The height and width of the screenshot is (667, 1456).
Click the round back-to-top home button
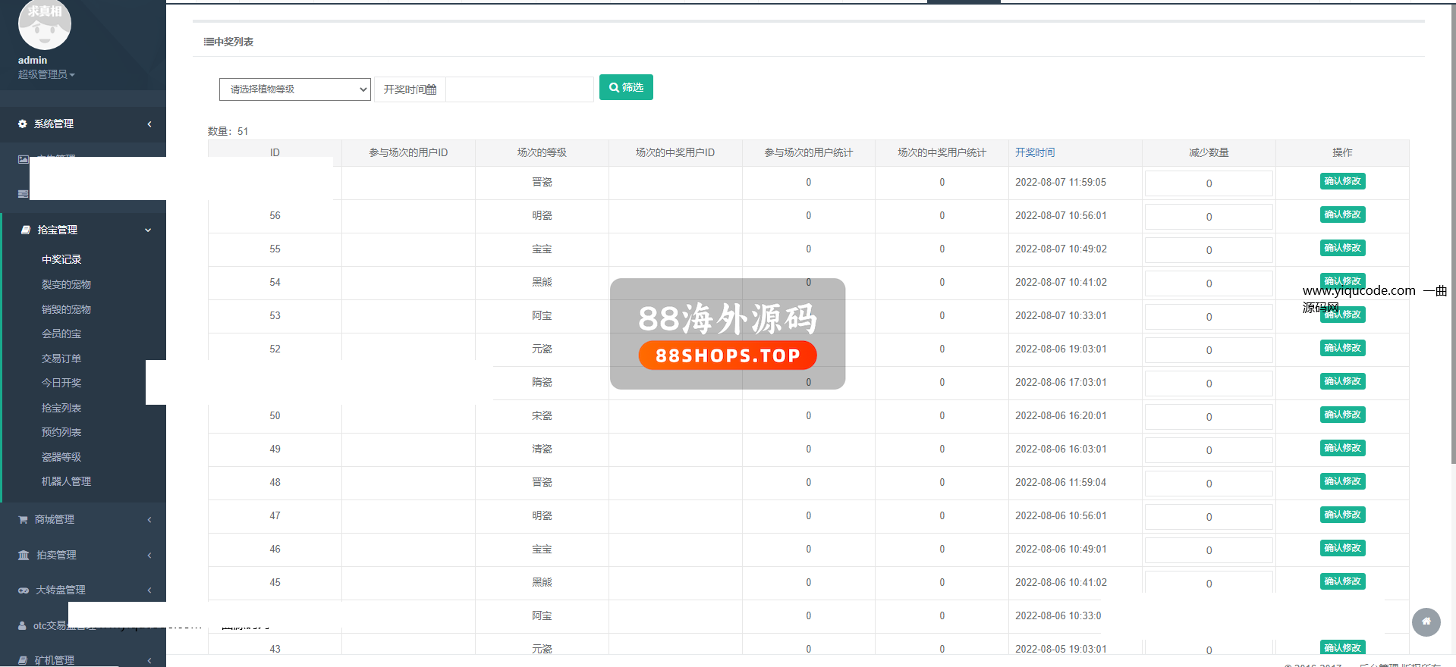[1426, 622]
